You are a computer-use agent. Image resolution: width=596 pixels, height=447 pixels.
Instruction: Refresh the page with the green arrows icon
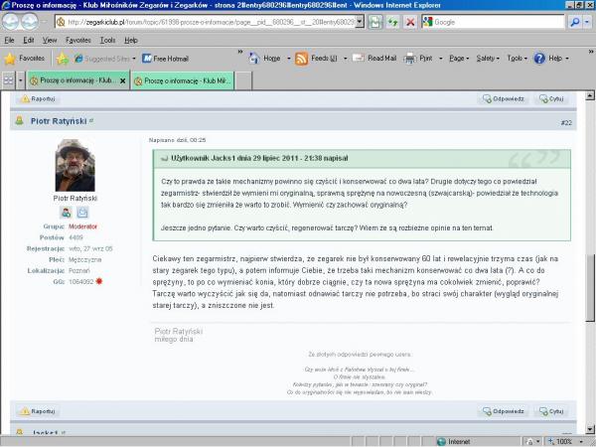392,22
